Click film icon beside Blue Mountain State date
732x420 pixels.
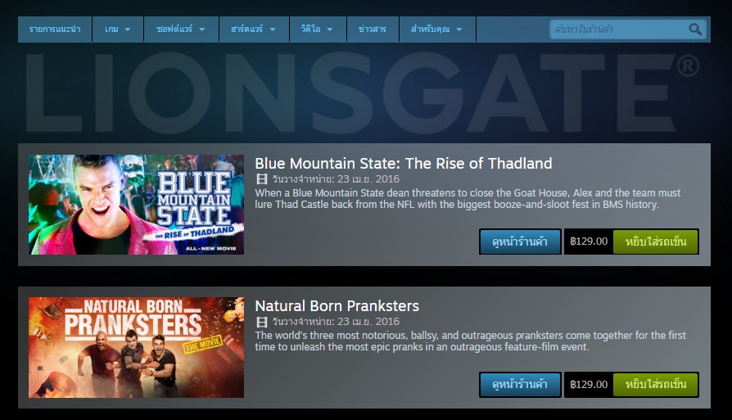pyautogui.click(x=262, y=178)
